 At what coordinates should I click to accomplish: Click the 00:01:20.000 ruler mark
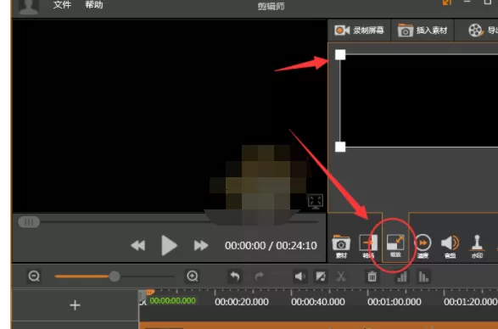(471, 302)
